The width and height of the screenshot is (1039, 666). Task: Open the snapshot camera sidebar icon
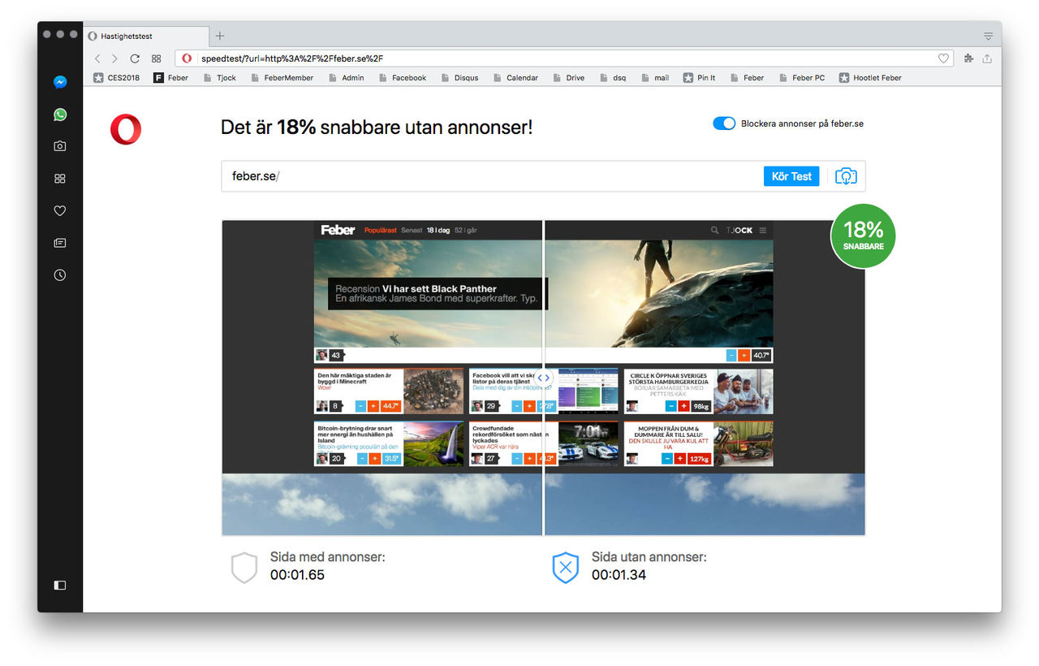pos(60,146)
